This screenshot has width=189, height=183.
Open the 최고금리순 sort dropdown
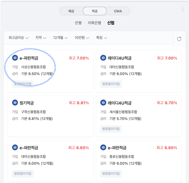click(19, 38)
